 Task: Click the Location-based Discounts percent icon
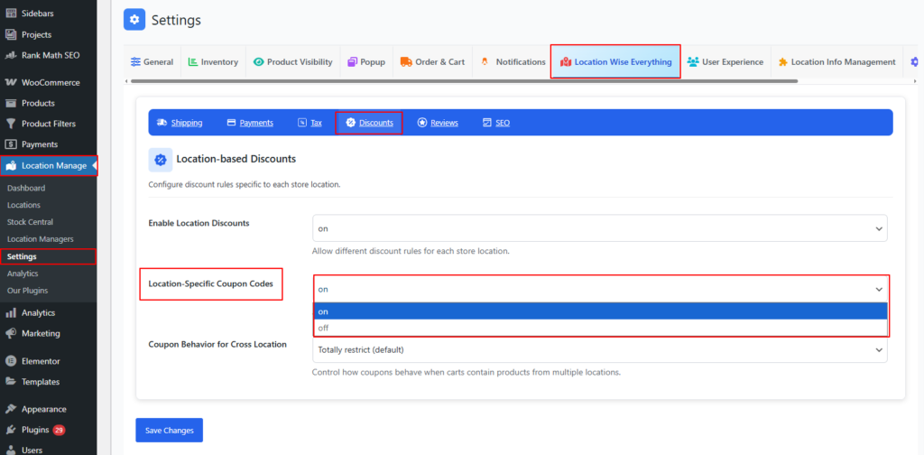click(x=160, y=160)
